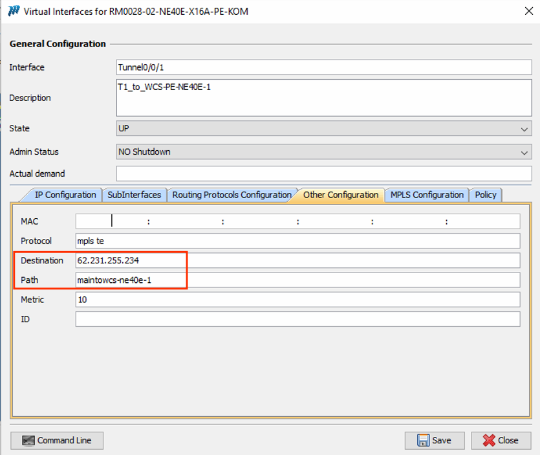This screenshot has width=540, height=455.
Task: Click the Destination IP address field
Action: pyautogui.click(x=297, y=260)
